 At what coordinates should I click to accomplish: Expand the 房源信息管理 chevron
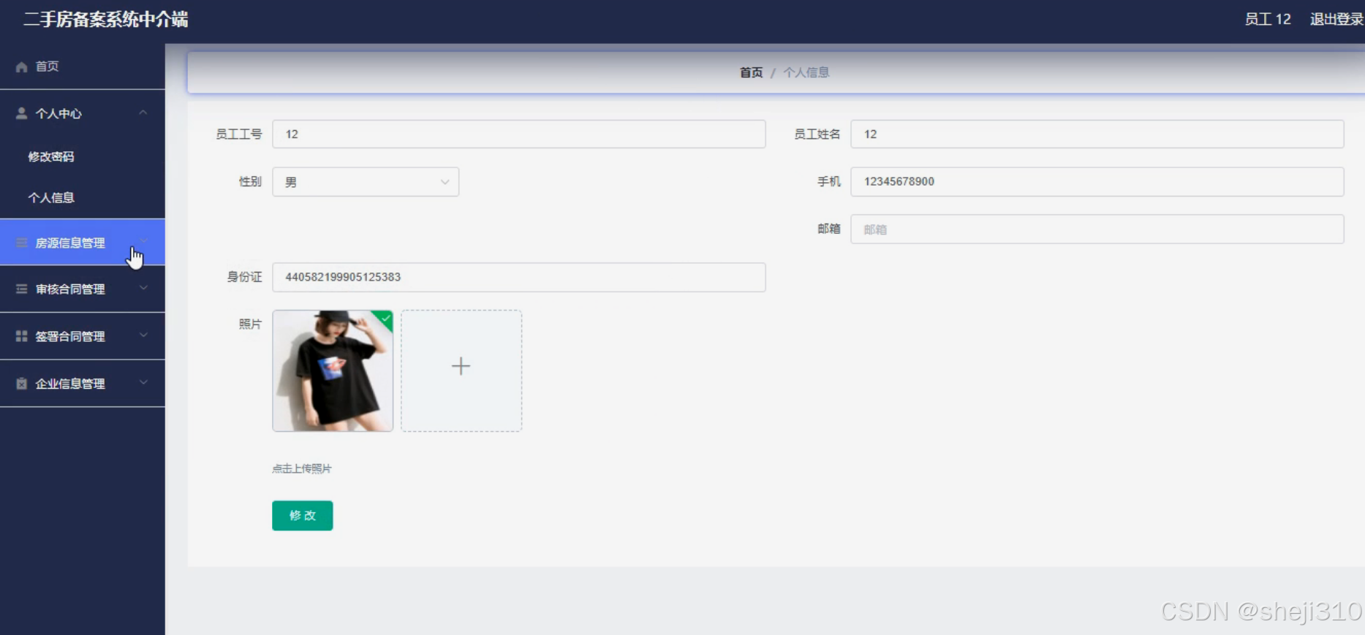(x=144, y=241)
